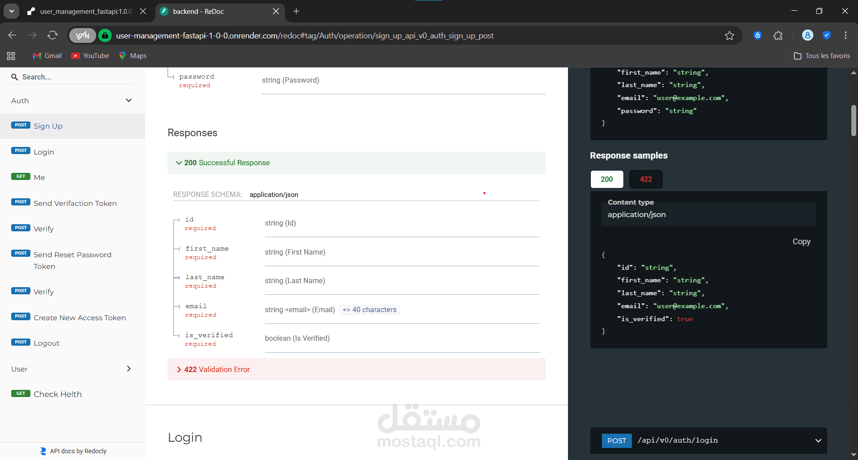Select the 200 response sample button
Viewport: 858px width, 460px height.
click(606, 179)
